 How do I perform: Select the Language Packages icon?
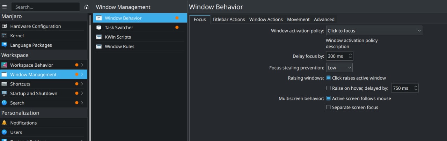pos(4,45)
